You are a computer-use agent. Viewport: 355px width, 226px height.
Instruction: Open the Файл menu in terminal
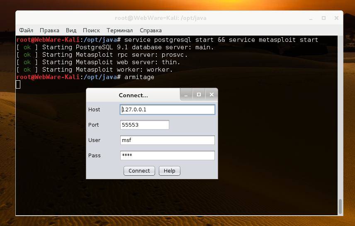tap(26, 30)
